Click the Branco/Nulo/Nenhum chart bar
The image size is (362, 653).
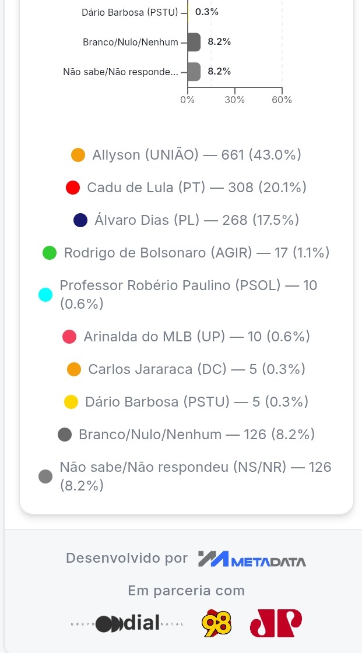194,42
